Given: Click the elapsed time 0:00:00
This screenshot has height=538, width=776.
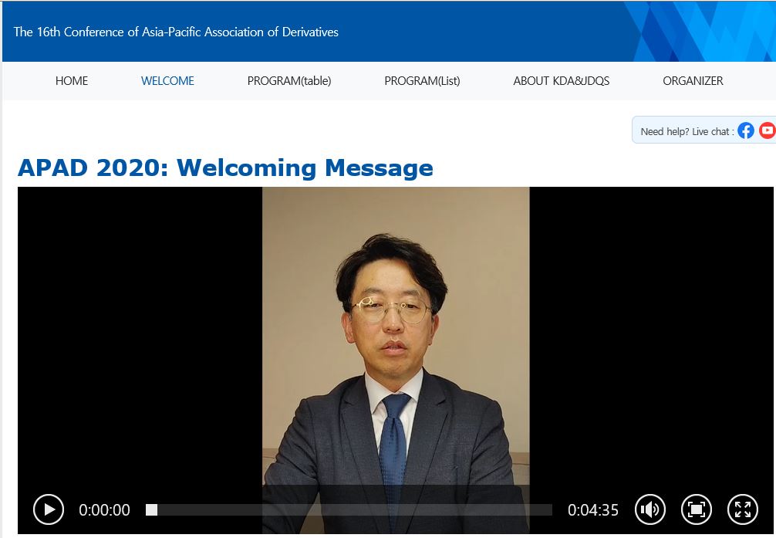Looking at the screenshot, I should click(104, 509).
